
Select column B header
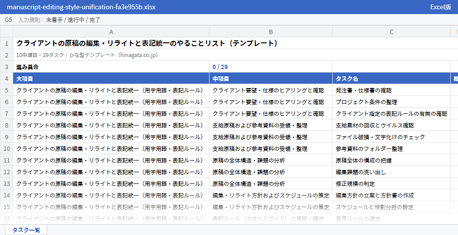click(x=271, y=32)
